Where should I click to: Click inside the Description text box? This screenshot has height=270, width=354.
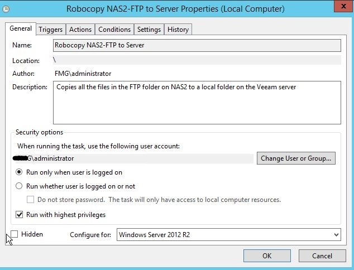pyautogui.click(x=197, y=103)
